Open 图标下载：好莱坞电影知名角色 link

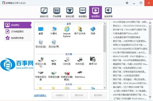[x=129, y=72]
